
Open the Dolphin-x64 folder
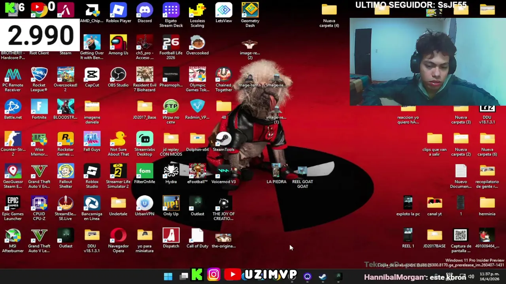coord(197,142)
